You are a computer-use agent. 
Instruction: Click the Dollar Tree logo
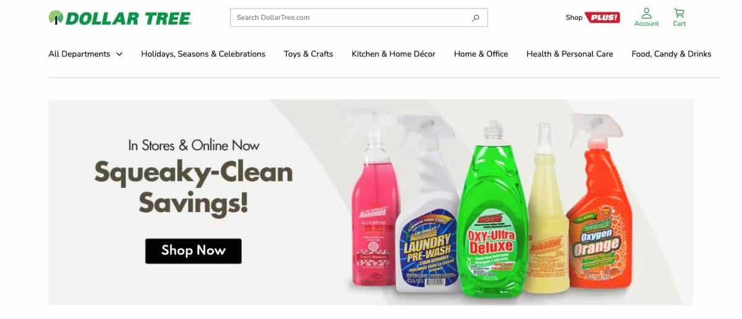120,18
